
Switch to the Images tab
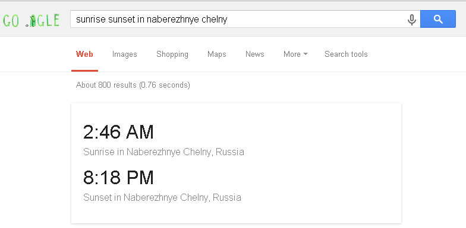pyautogui.click(x=125, y=54)
